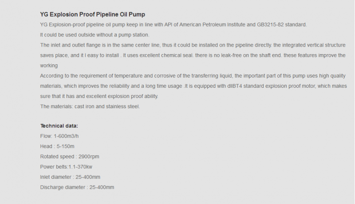Click the dIIBT4 explosion proof motor line
Screen dimensions: 355x204
[x=193, y=86]
